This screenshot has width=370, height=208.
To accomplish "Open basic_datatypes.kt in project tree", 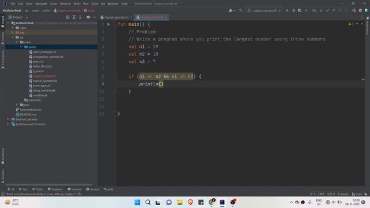I will point(45,52).
